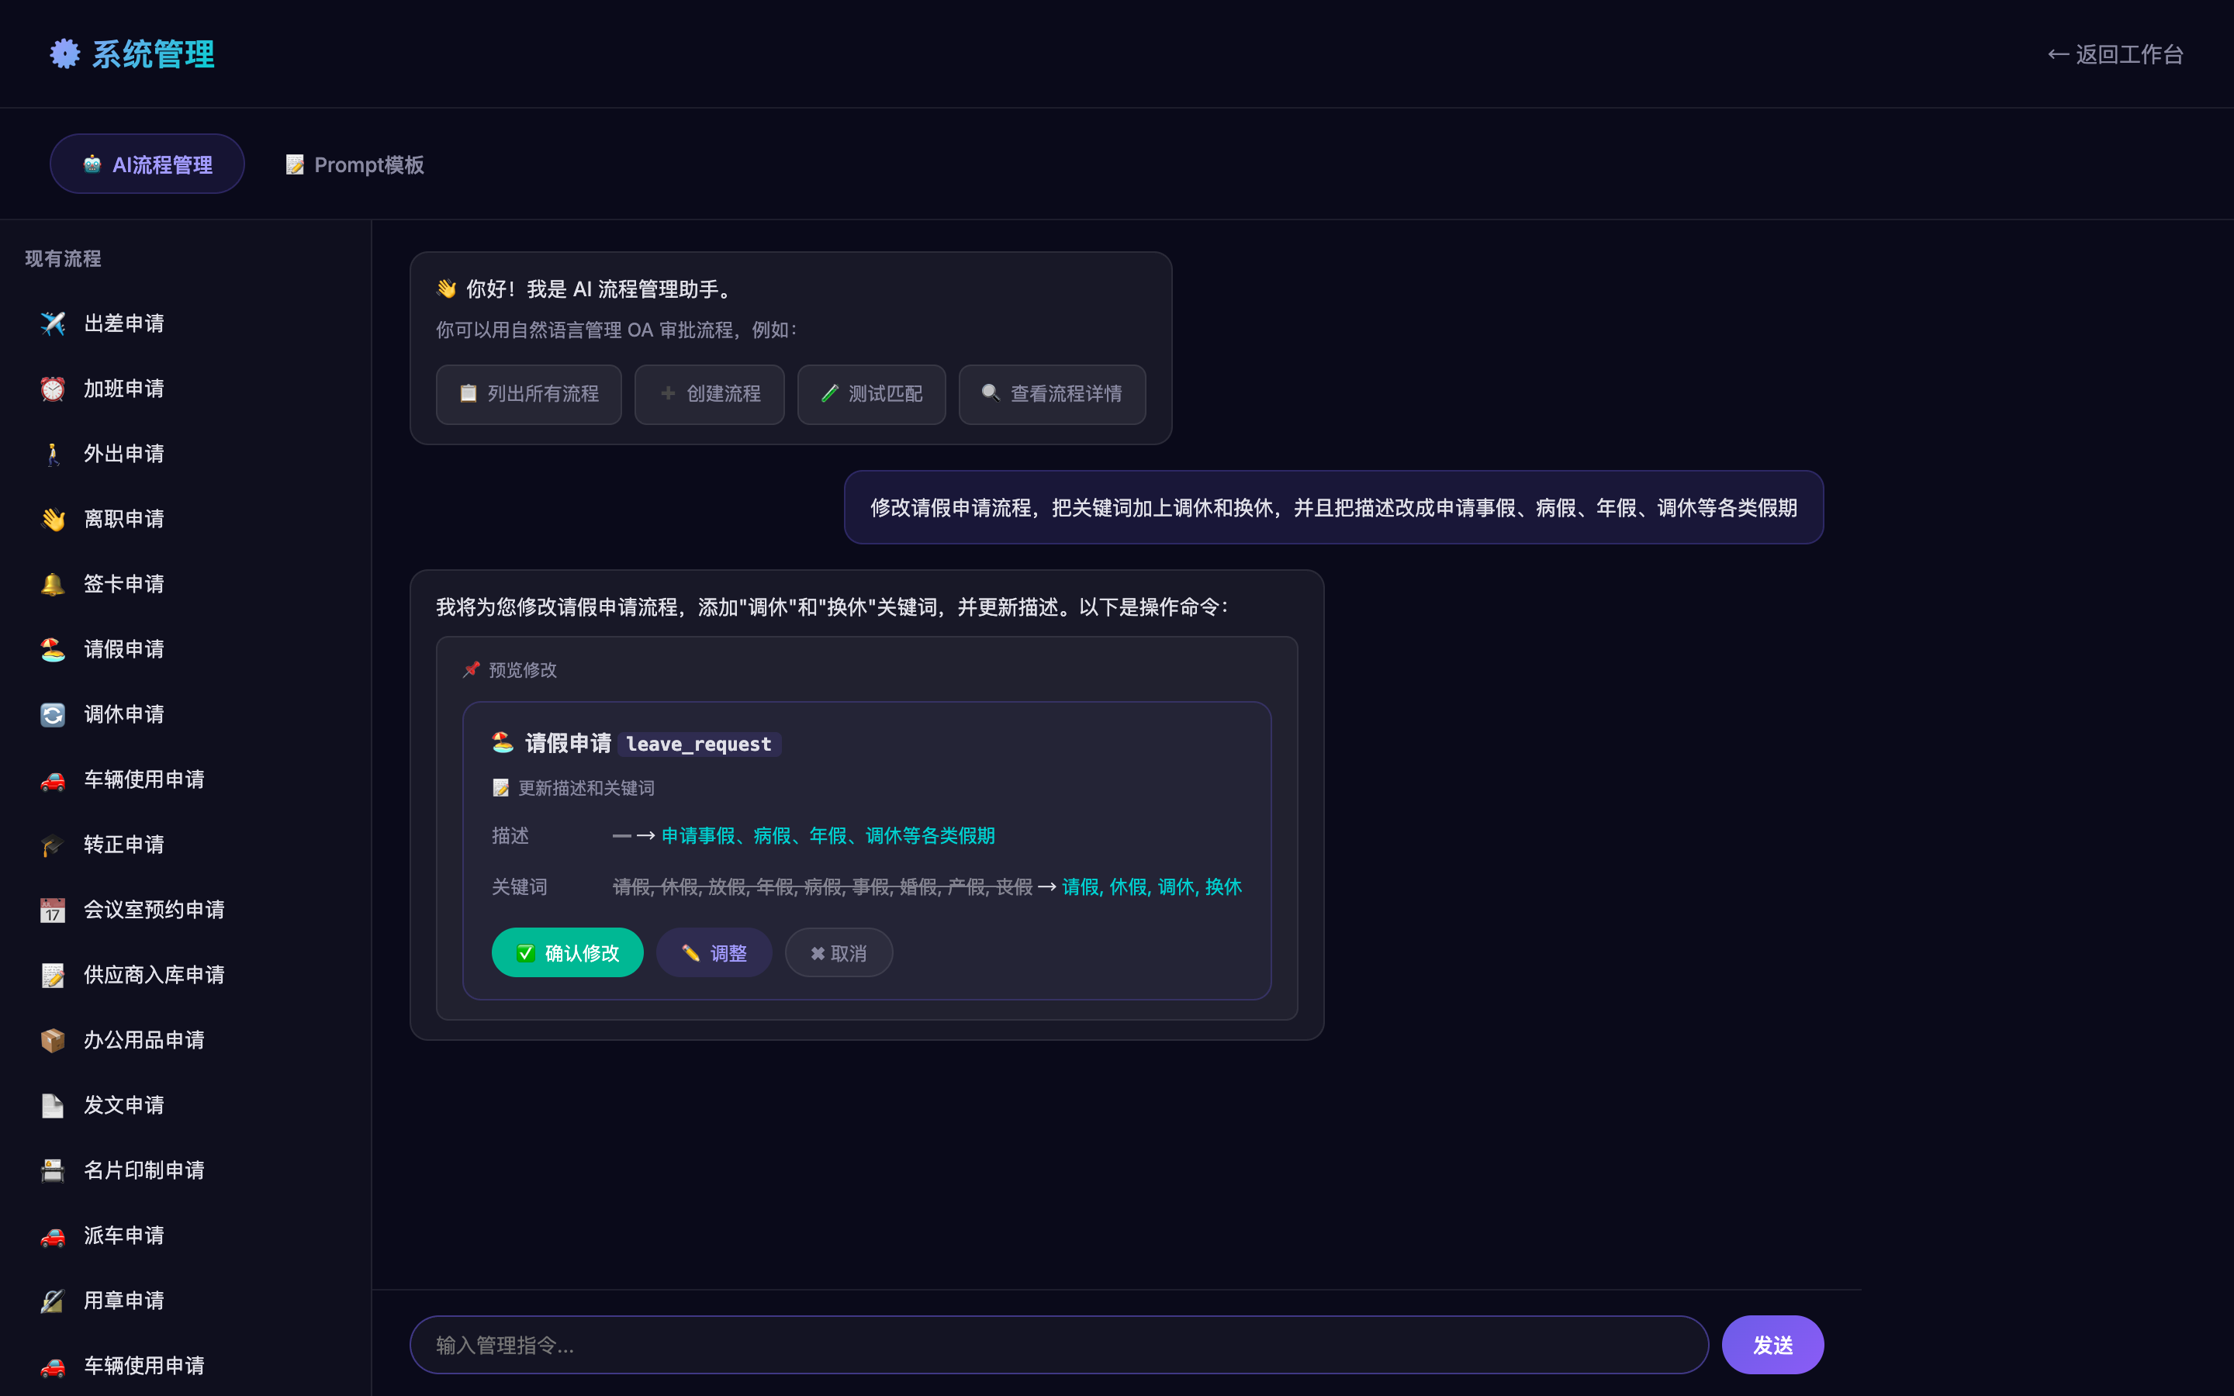2234x1396 pixels.
Task: Select the 调休申请 recycle icon
Action: click(x=53, y=714)
